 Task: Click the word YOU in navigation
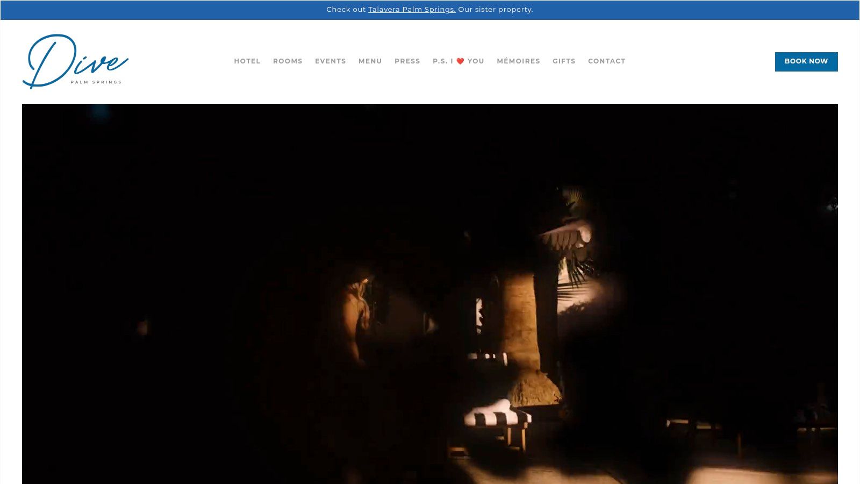(x=476, y=61)
